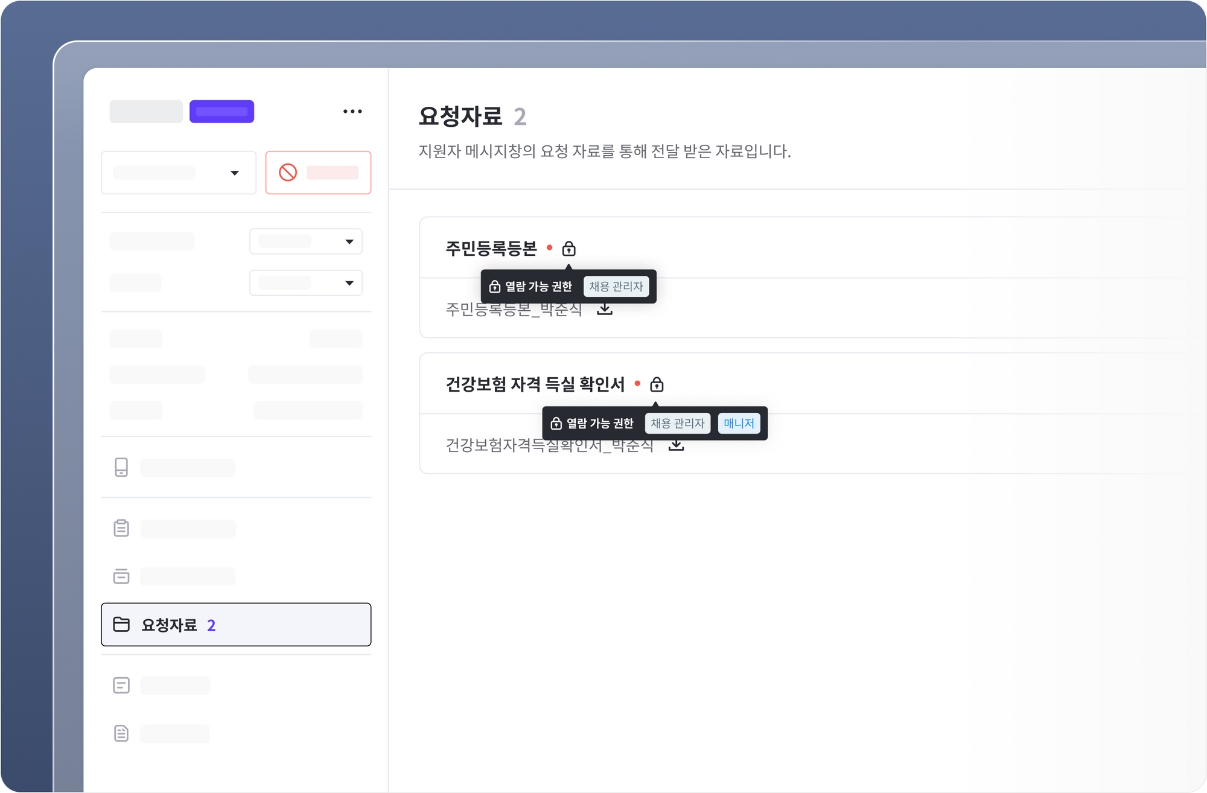Download the 건강보험자격득실확인서_박준식 file

tap(677, 445)
